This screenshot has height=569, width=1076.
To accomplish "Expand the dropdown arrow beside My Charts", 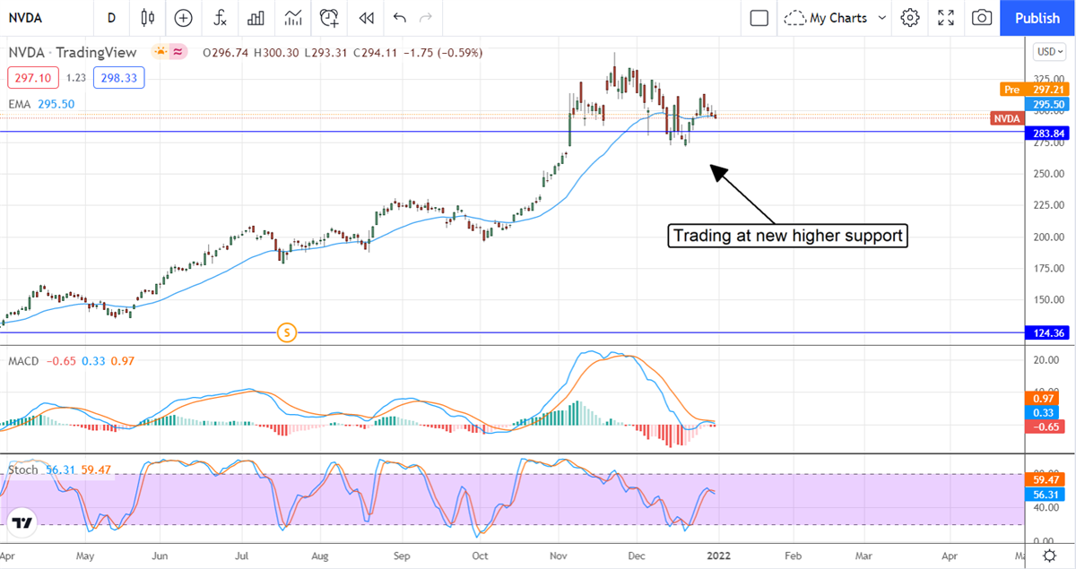I will (x=882, y=18).
